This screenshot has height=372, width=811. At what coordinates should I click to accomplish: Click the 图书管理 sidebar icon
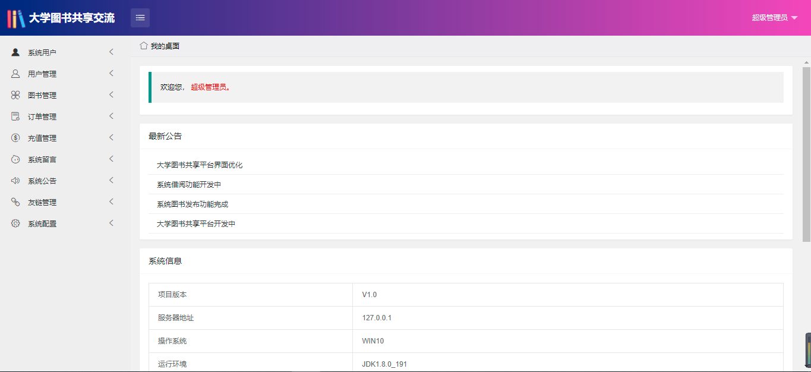point(15,95)
